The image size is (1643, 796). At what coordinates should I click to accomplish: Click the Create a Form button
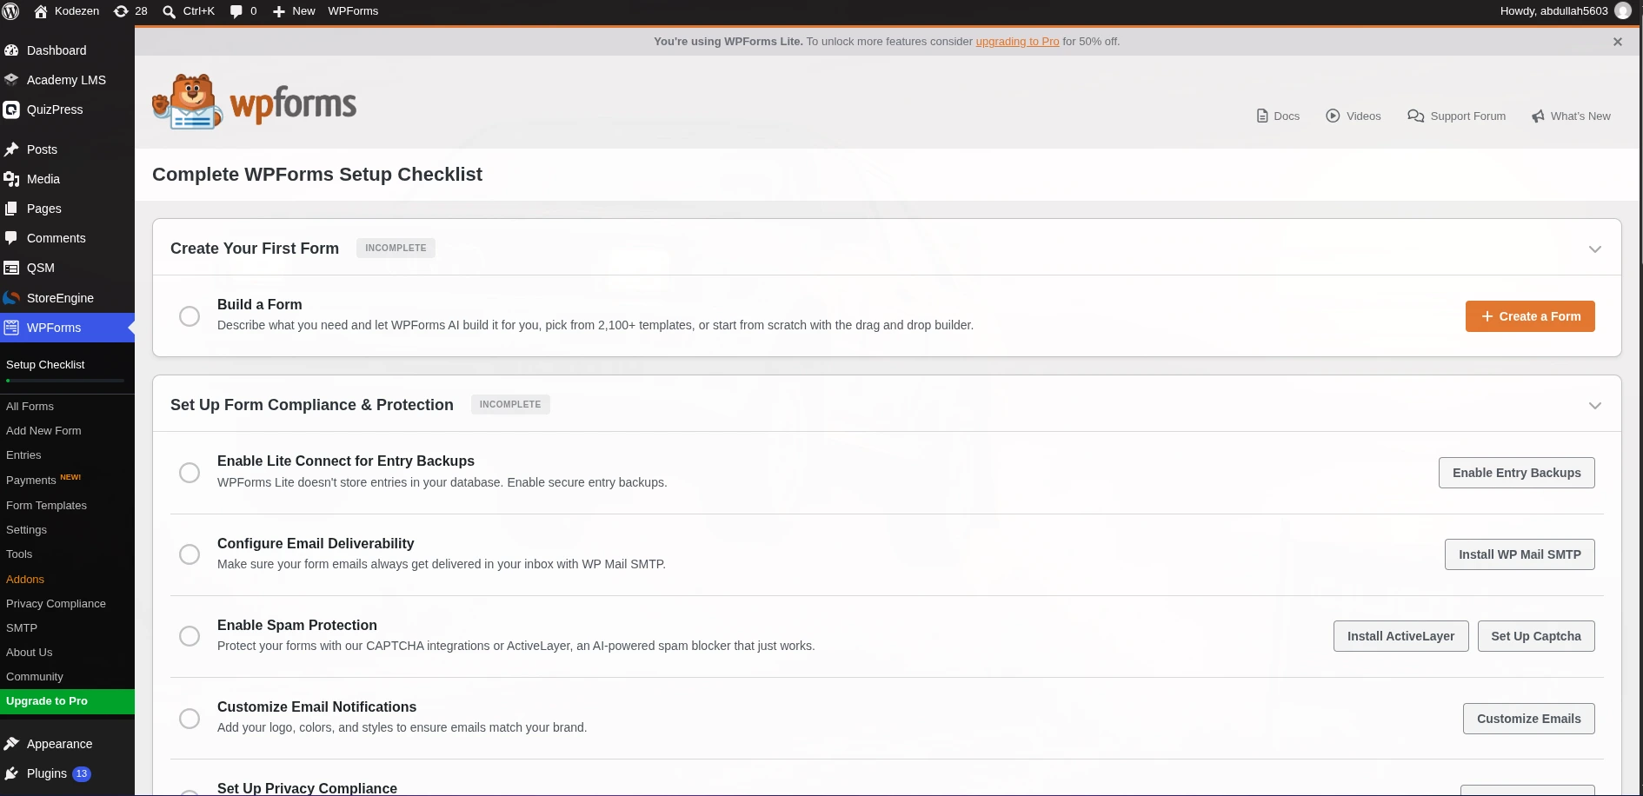pos(1530,316)
